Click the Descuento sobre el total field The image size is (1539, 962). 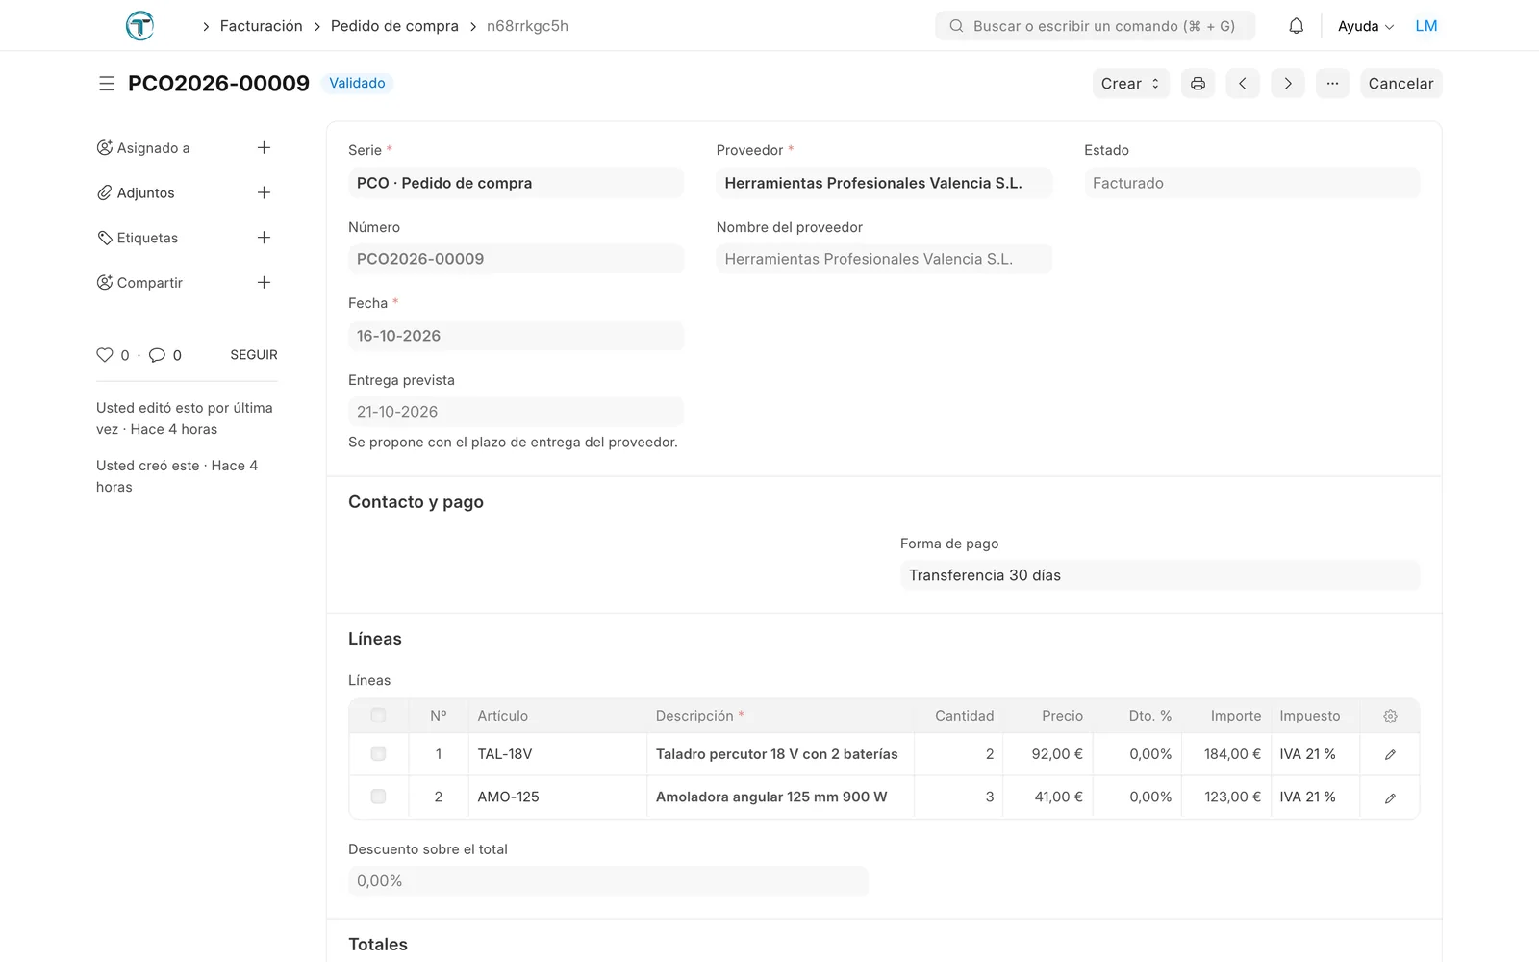pos(608,881)
